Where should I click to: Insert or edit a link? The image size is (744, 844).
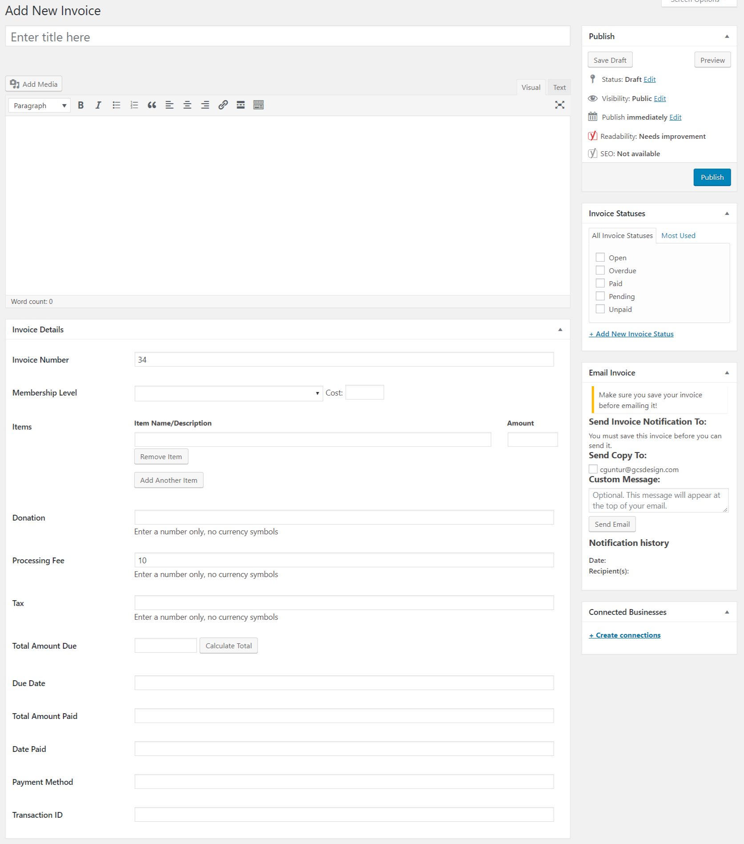coord(223,105)
